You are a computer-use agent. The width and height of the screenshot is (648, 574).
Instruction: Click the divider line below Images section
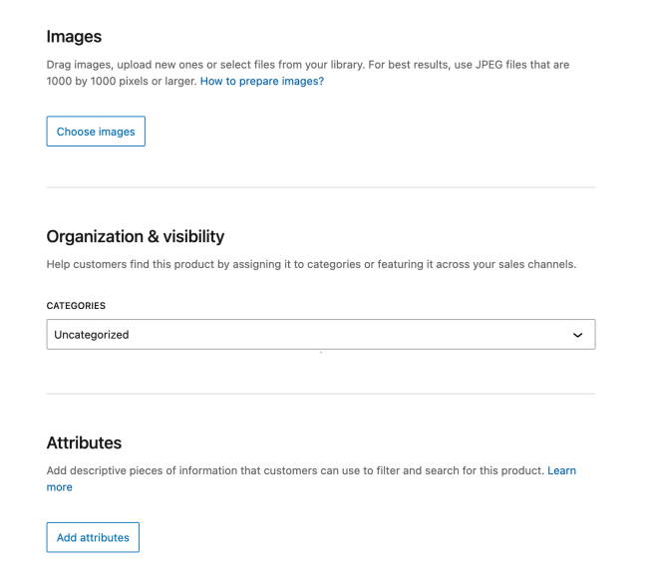(x=320, y=187)
